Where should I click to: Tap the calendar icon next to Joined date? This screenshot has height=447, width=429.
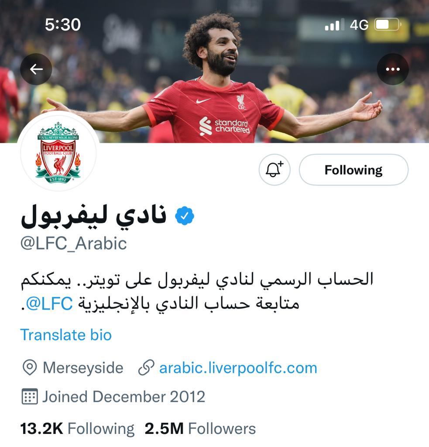[x=30, y=396]
